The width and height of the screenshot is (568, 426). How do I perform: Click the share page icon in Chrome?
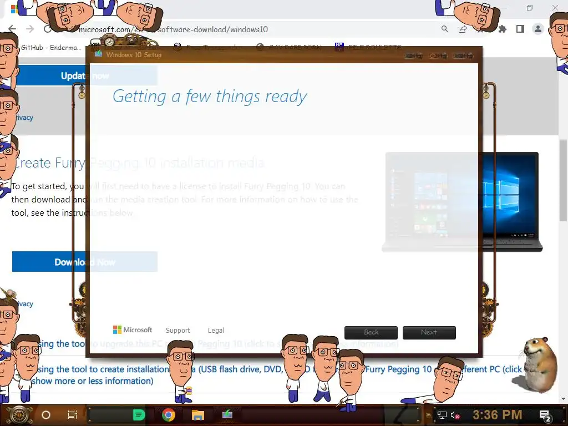(463, 29)
